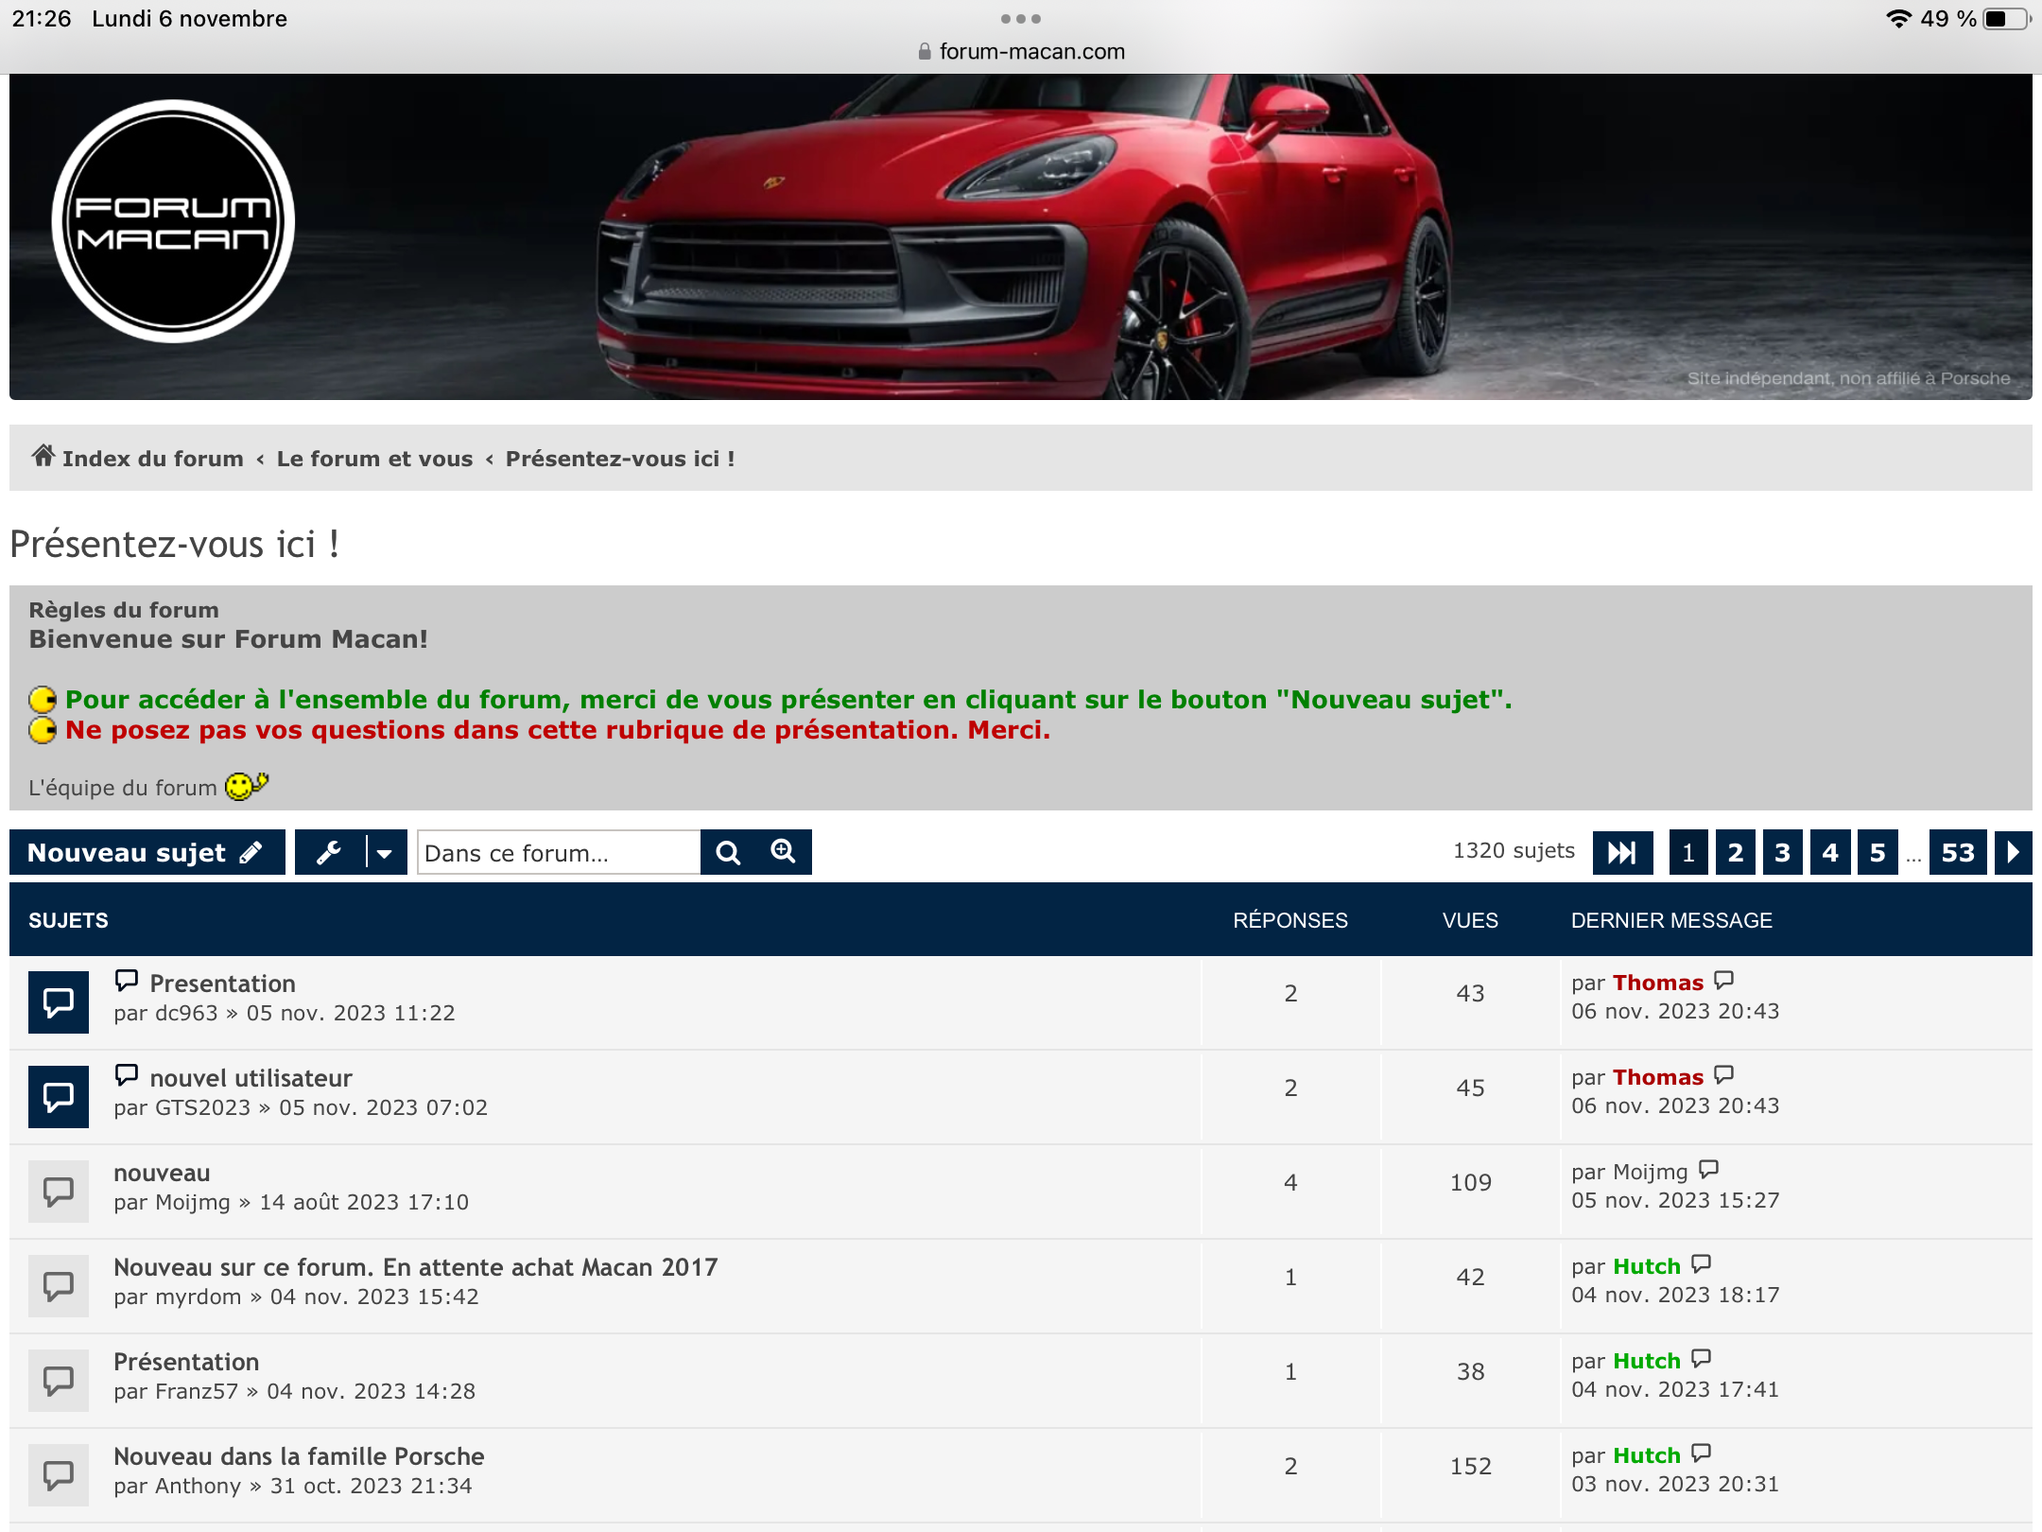This screenshot has height=1532, width=2042.
Task: Open myrdom user profile
Action: tap(198, 1297)
